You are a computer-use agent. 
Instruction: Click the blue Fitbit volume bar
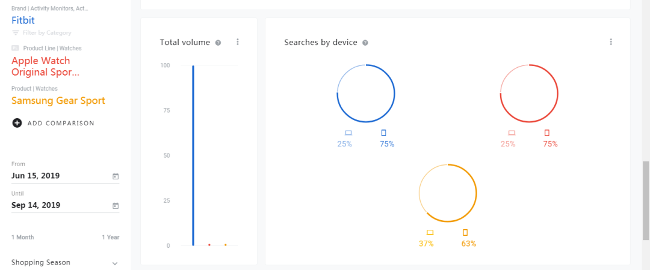coord(193,155)
